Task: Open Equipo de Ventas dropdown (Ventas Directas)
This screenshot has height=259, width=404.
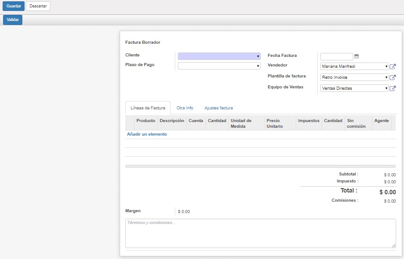Action: click(354, 88)
